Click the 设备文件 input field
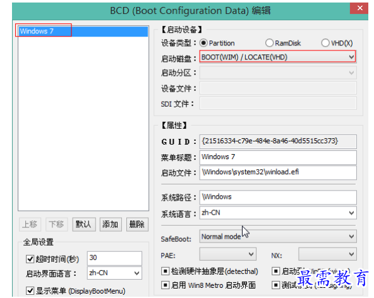This screenshot has height=298, width=374. (278, 88)
